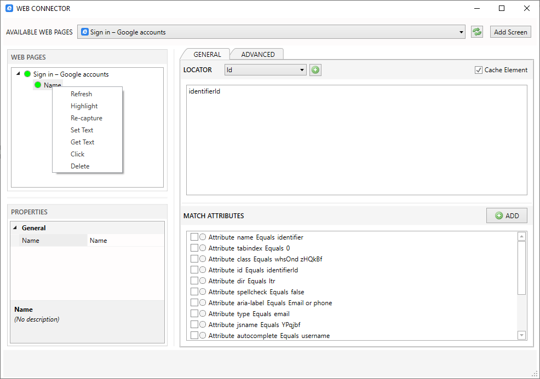Click the green plus beside the Locator dropdown
Screen dimensions: 540x379
point(315,69)
